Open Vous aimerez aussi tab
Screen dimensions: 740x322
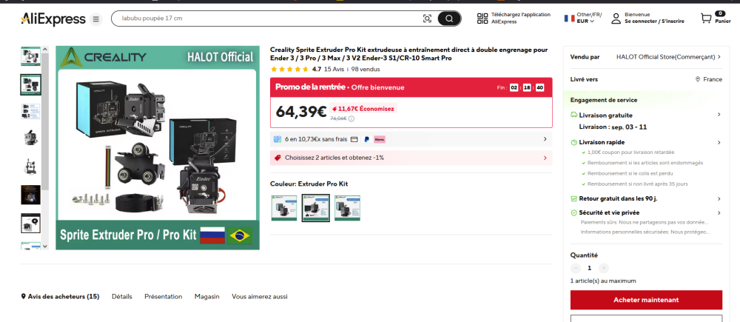(x=260, y=297)
